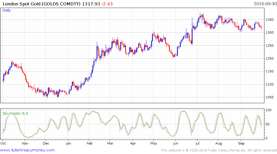Click the Oct month label
This screenshot has width=277, height=154.
[x=3, y=143]
